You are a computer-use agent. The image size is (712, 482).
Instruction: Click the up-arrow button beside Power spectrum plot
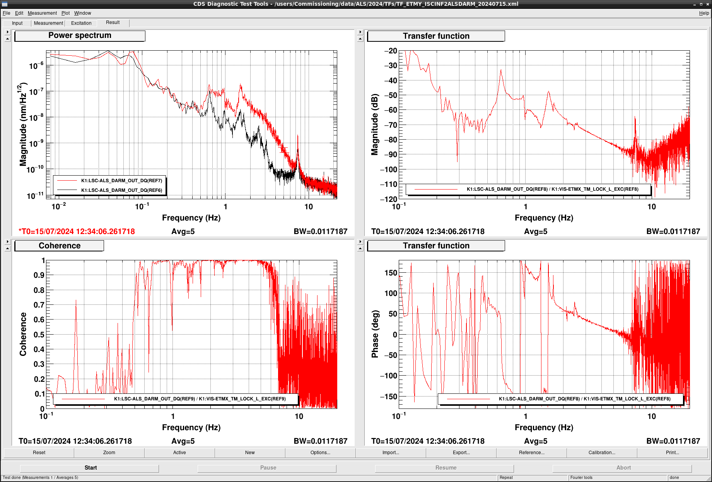coord(7,39)
